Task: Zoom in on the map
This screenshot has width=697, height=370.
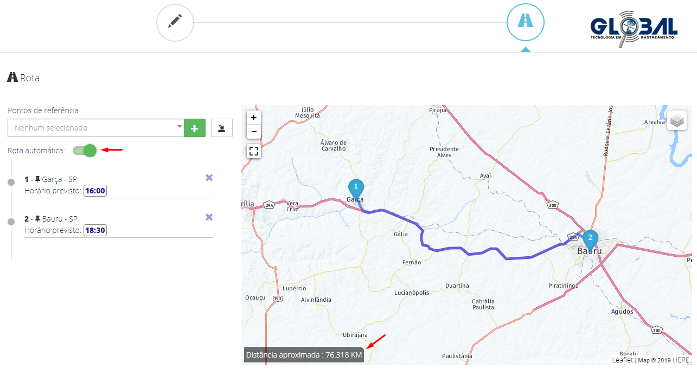Action: pyautogui.click(x=254, y=118)
